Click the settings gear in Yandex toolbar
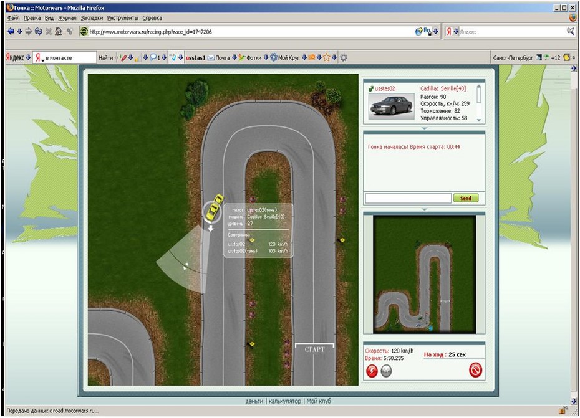Image resolution: width=580 pixels, height=418 pixels. click(x=344, y=57)
